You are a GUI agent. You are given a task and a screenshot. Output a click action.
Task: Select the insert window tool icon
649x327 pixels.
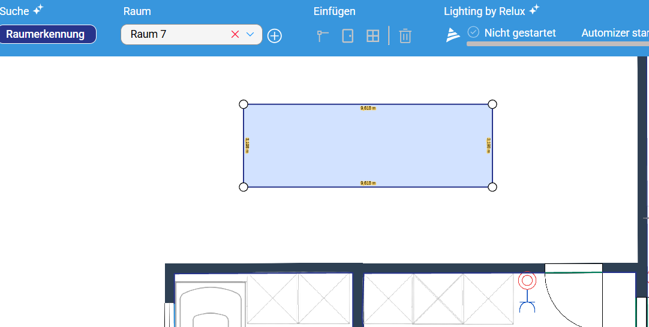[373, 36]
